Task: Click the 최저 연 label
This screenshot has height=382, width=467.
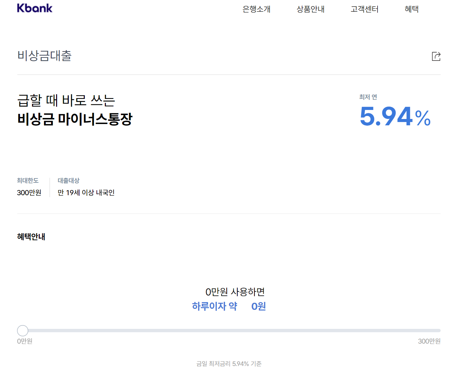Action: (x=368, y=97)
